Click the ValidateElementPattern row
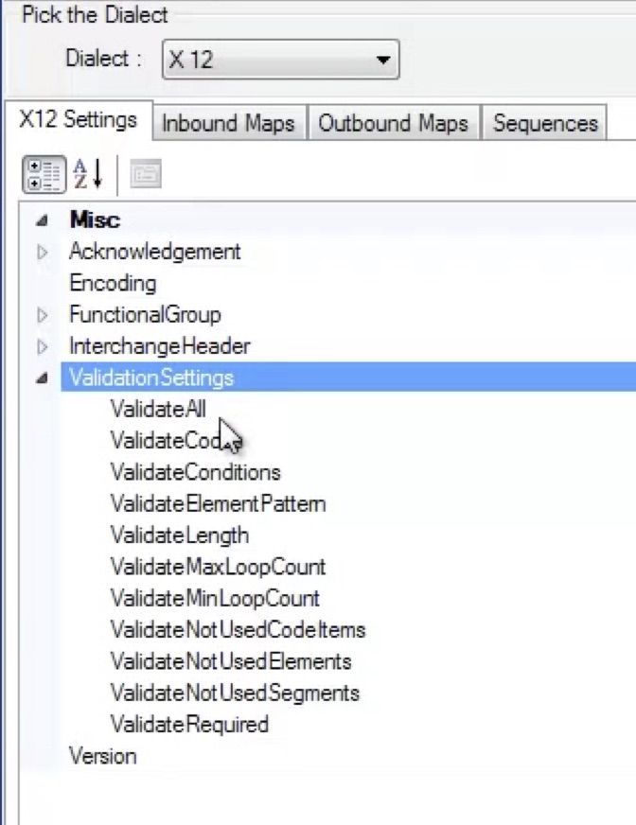The height and width of the screenshot is (825, 636). [218, 503]
